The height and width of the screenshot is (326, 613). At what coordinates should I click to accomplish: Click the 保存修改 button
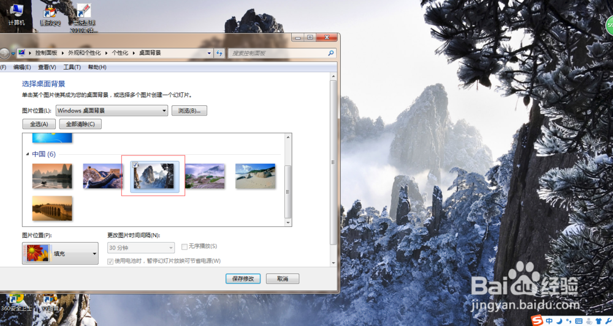[x=243, y=279]
